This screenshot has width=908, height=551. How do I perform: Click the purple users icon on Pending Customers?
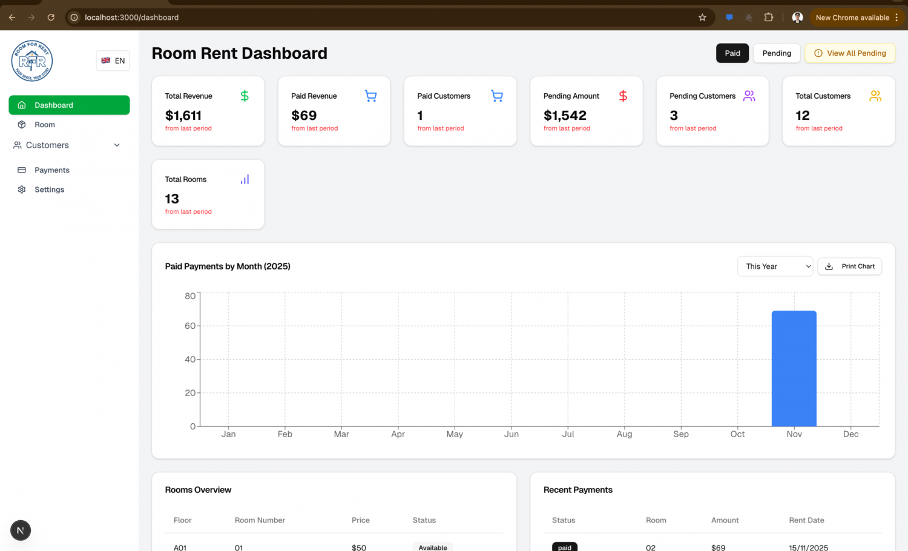(749, 96)
